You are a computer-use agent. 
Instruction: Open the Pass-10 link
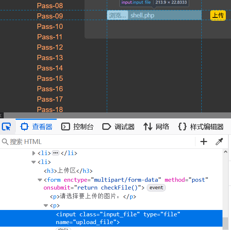(50, 26)
